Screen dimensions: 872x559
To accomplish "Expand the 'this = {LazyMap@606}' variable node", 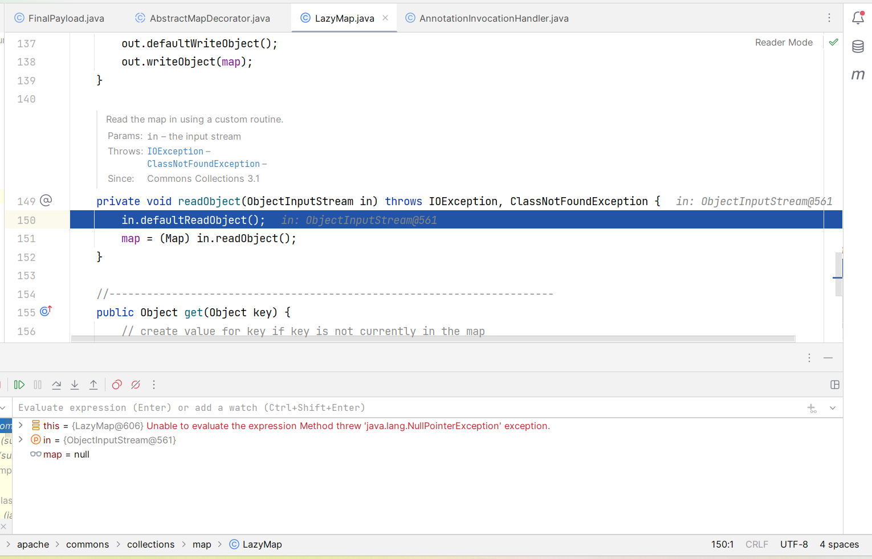I will tap(21, 426).
